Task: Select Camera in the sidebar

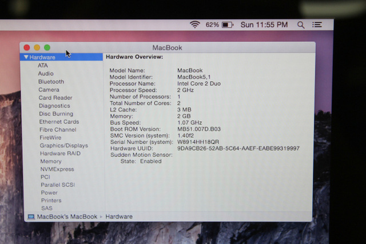Action: pos(49,90)
